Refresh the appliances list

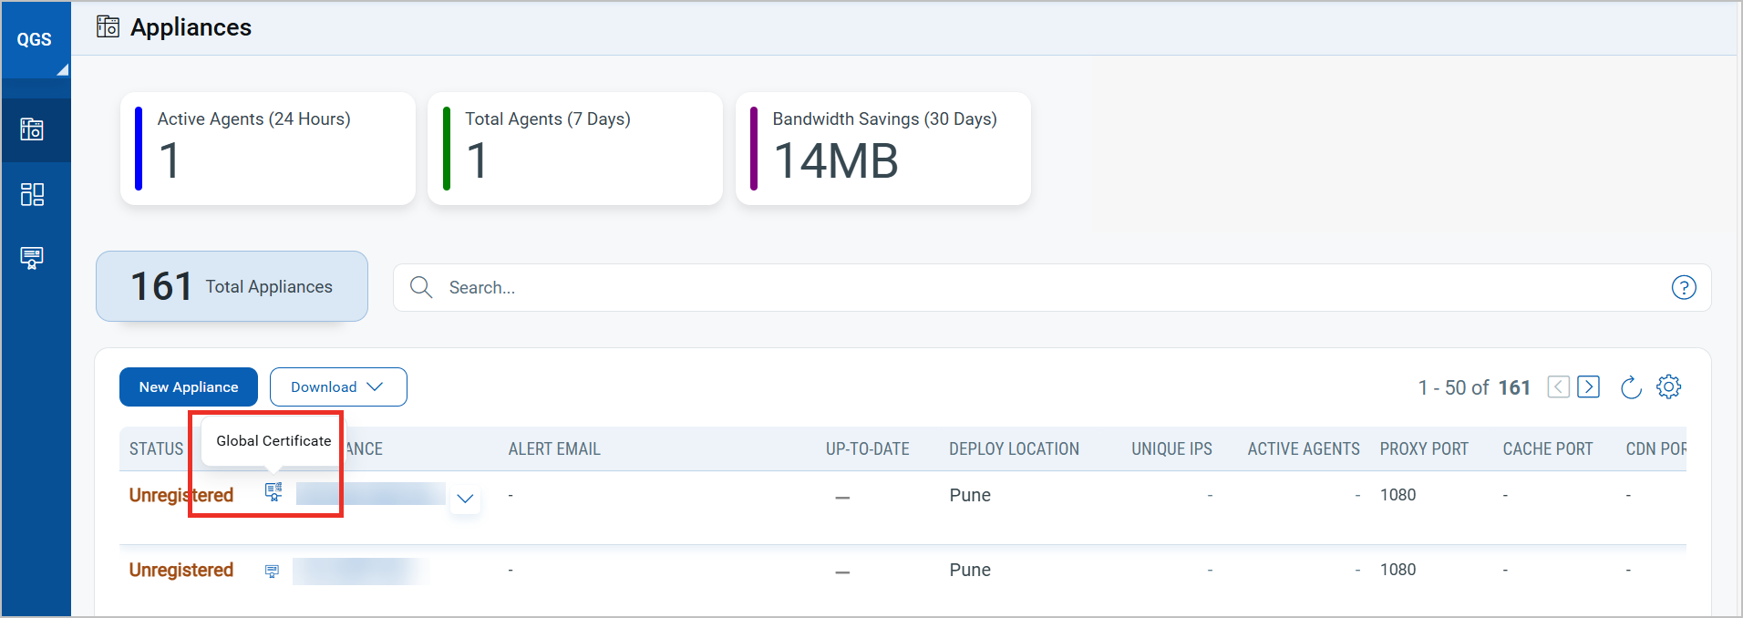point(1631,387)
